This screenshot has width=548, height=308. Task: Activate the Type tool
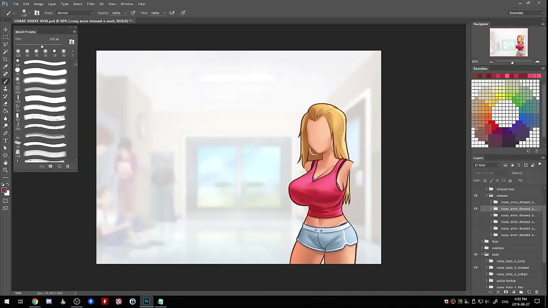point(6,140)
